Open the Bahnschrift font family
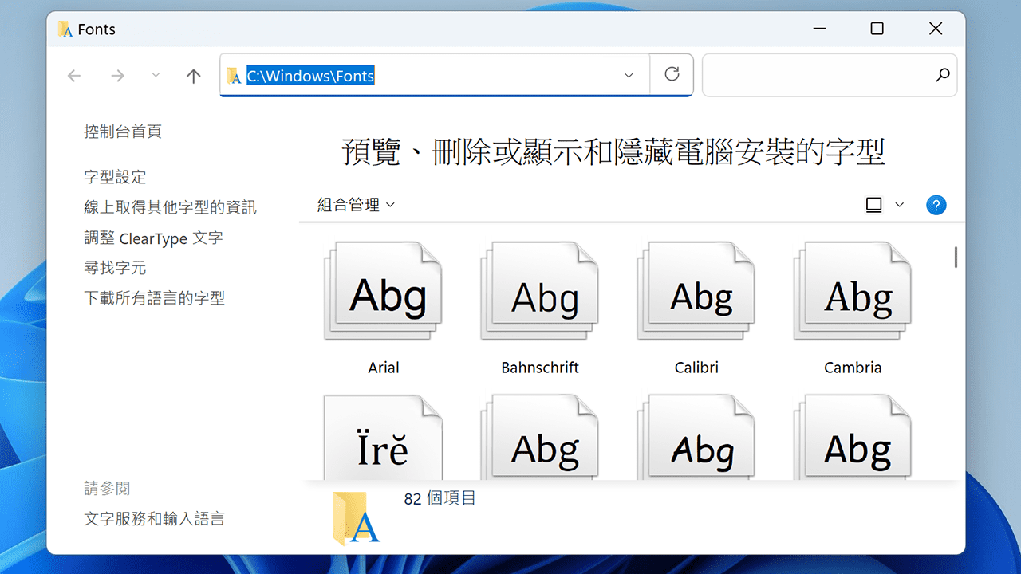This screenshot has height=574, width=1021. coord(539,289)
